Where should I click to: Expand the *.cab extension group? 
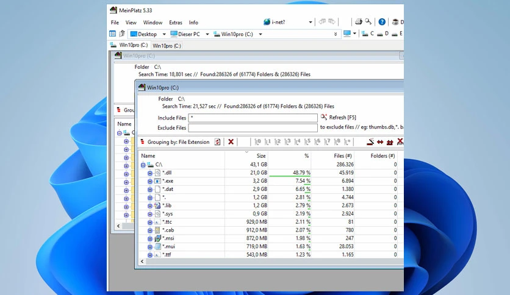coord(150,230)
